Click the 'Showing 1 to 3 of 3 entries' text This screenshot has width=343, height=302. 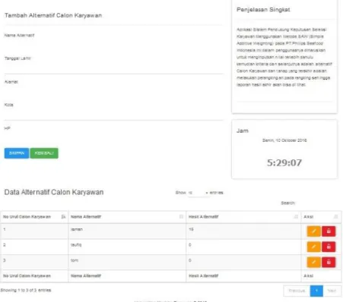coord(26,290)
